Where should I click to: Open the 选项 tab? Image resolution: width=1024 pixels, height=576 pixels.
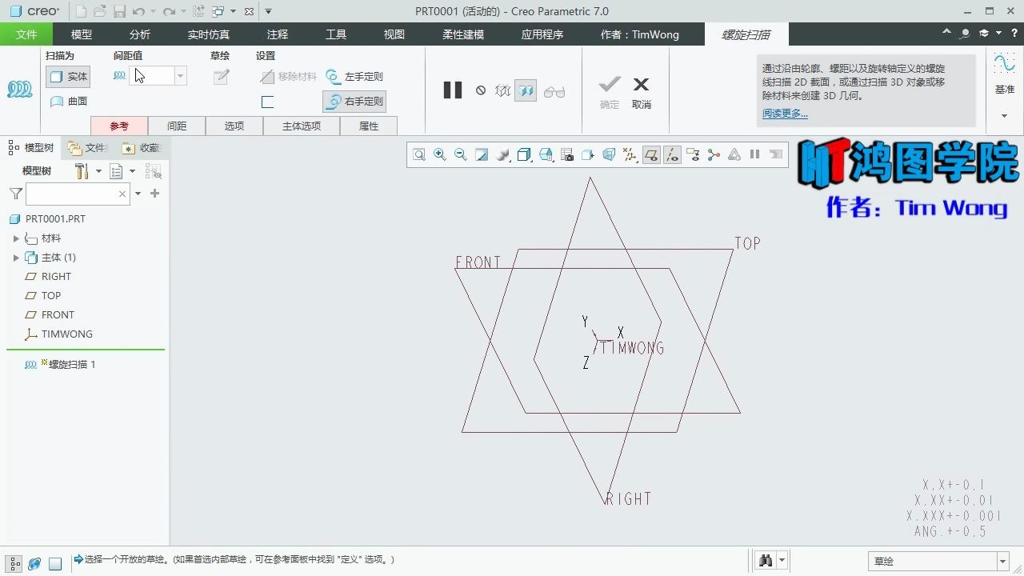point(234,126)
